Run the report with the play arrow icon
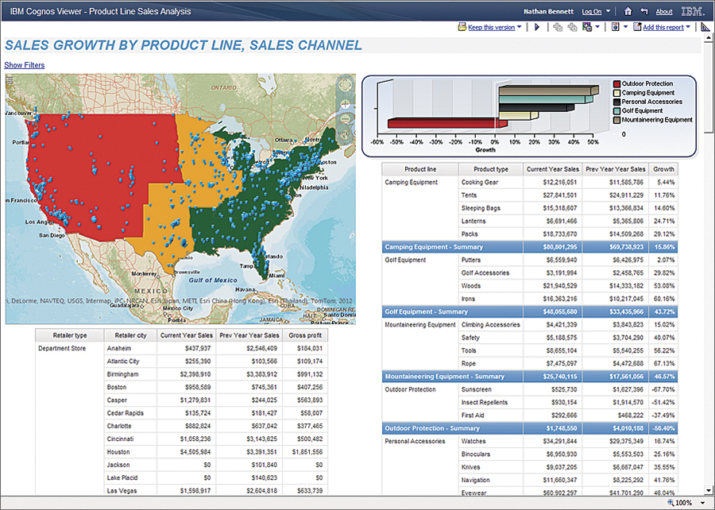Screen dimensions: 715x510 (536, 26)
